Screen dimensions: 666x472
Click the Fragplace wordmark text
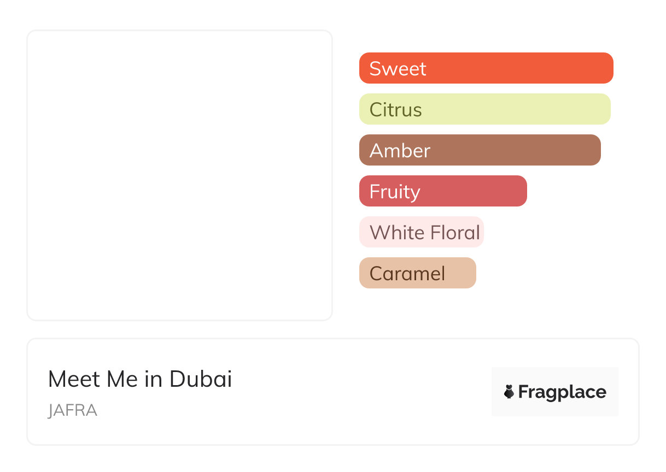562,392
